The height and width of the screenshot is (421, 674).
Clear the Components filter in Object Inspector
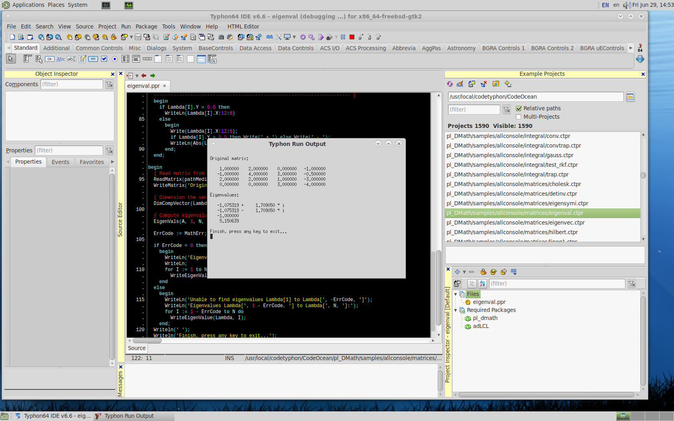coord(110,84)
